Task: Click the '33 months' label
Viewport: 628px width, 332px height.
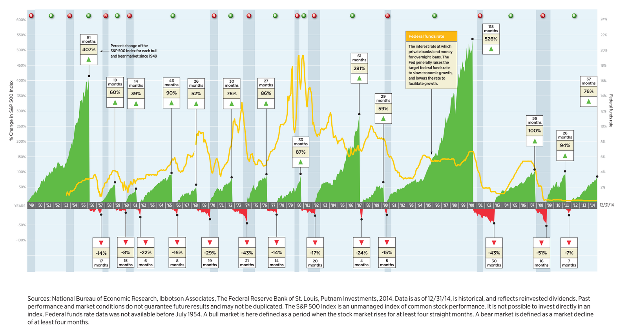Action: [301, 142]
